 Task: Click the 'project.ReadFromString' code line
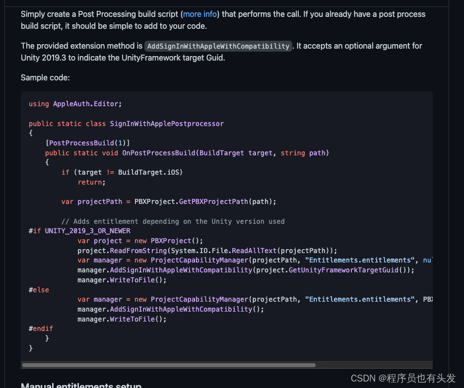(207, 251)
